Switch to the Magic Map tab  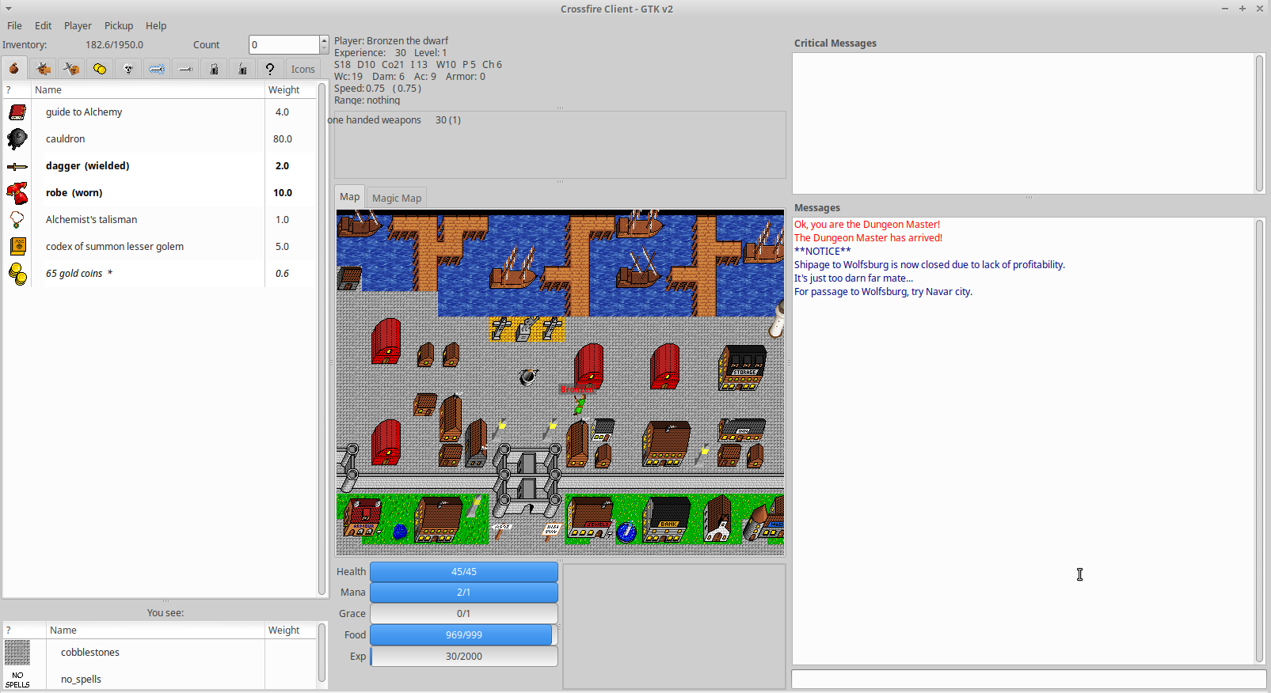pos(397,198)
